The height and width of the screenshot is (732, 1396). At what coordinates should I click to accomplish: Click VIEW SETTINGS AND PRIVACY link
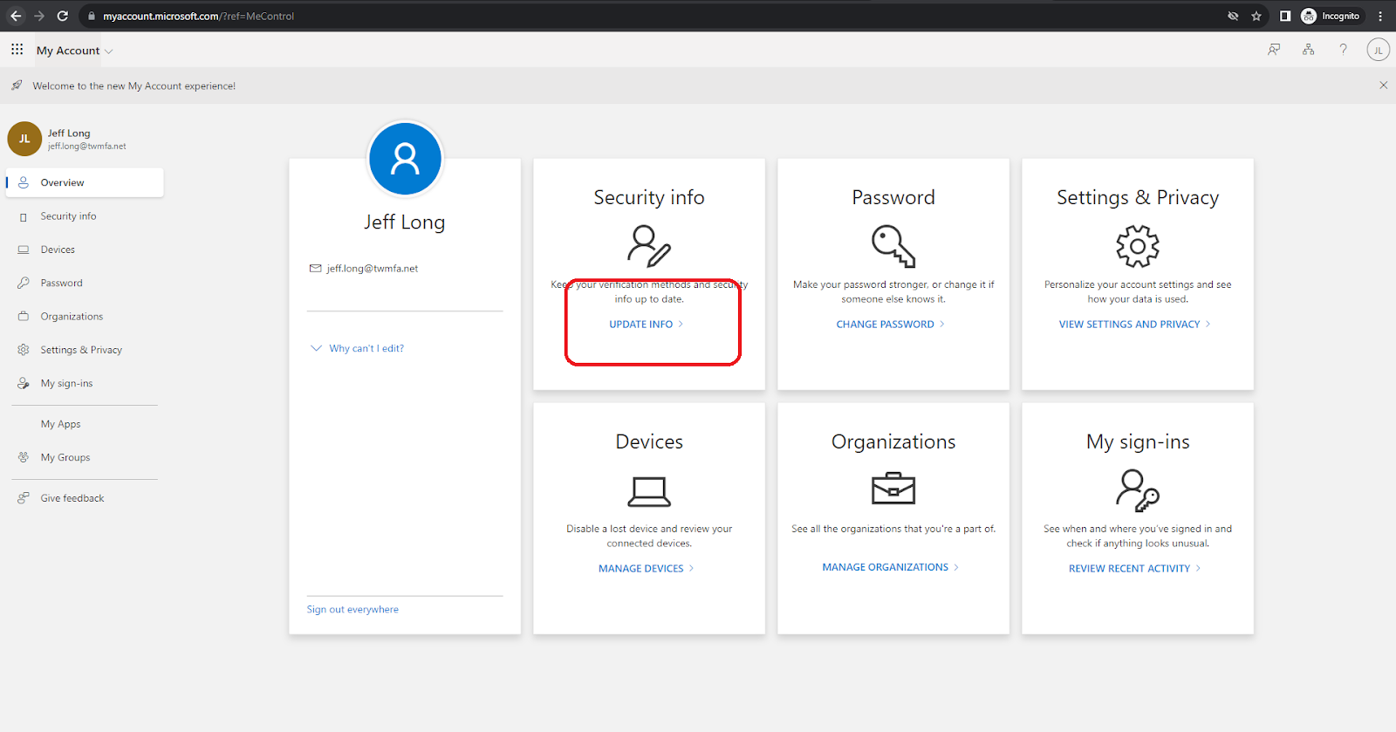[1135, 325]
